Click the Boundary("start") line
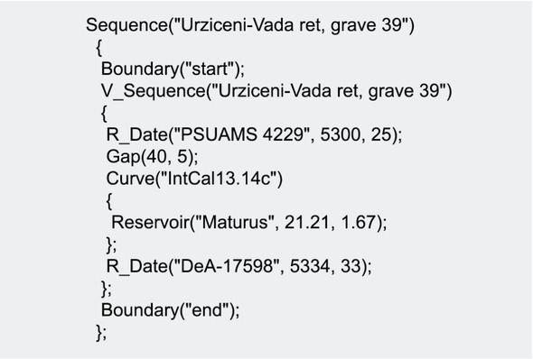533x359 pixels. pyautogui.click(x=173, y=69)
